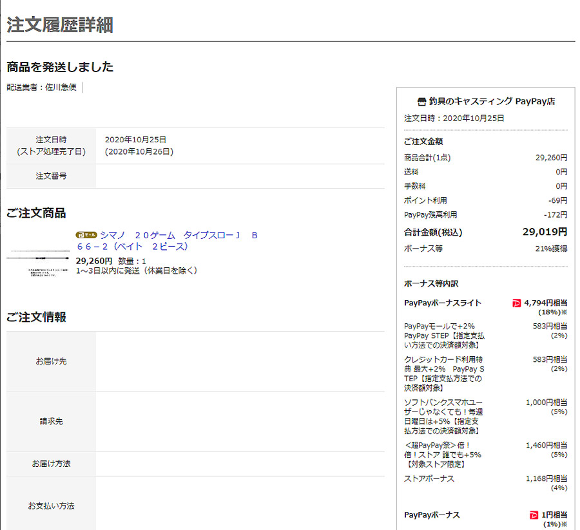Image resolution: width=580 pixels, height=530 pixels.
Task: Click the お支払い方法 row label
Action: 51,506
